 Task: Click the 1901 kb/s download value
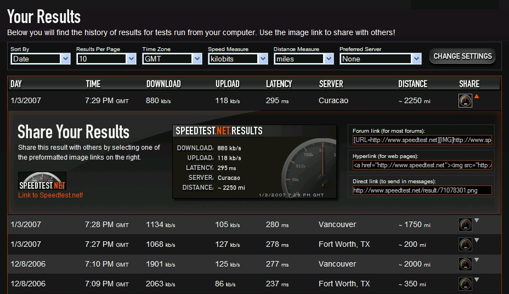[161, 264]
